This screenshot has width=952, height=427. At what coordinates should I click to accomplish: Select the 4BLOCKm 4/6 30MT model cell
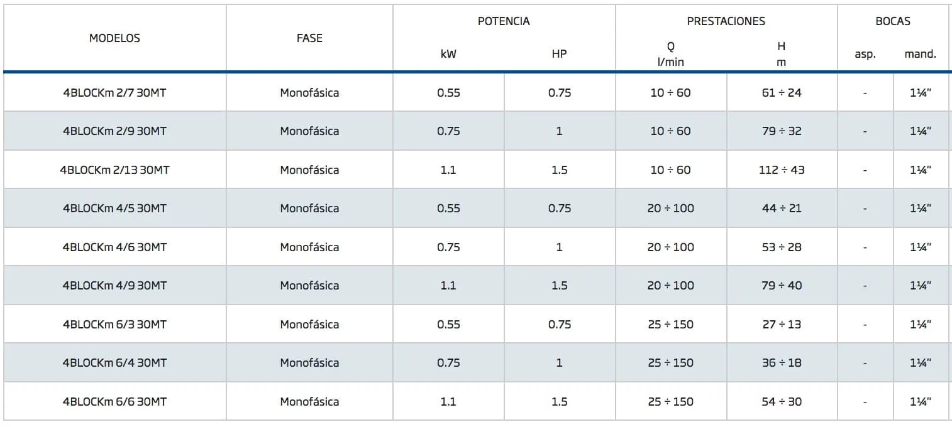pos(114,247)
